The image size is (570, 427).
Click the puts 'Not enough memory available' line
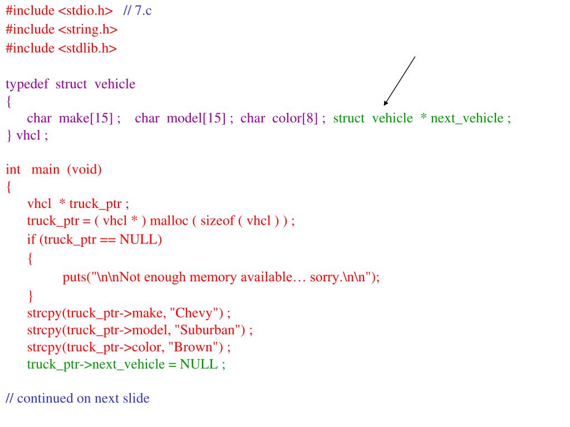click(221, 277)
